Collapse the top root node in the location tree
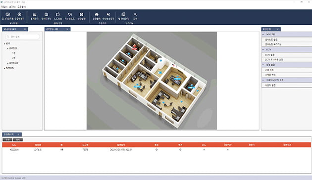This screenshot has width=312, height=180. coord(4,44)
